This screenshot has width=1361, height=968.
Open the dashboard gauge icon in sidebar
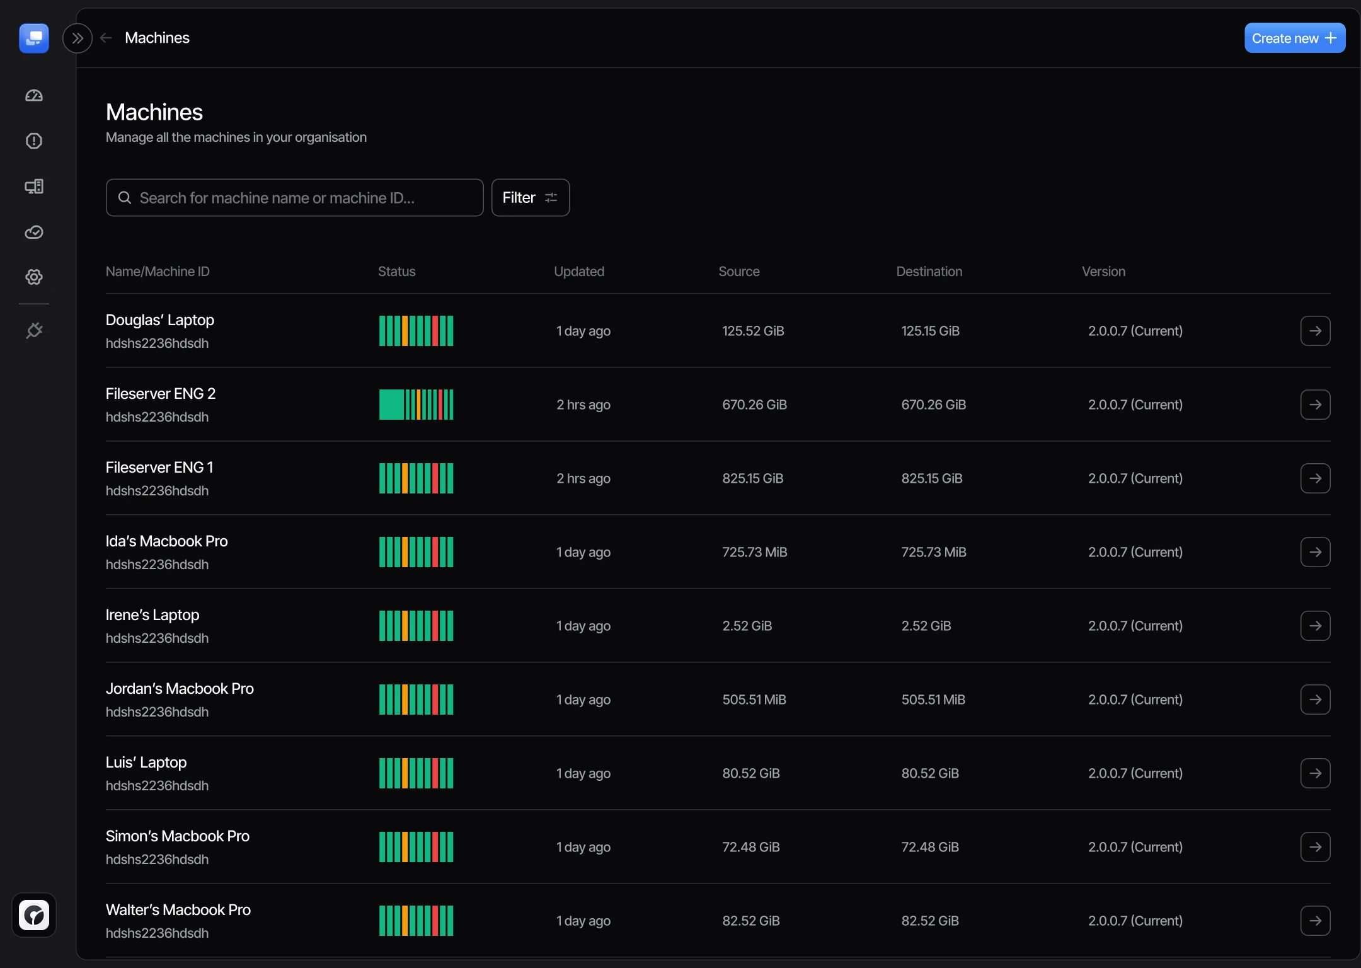(x=34, y=96)
